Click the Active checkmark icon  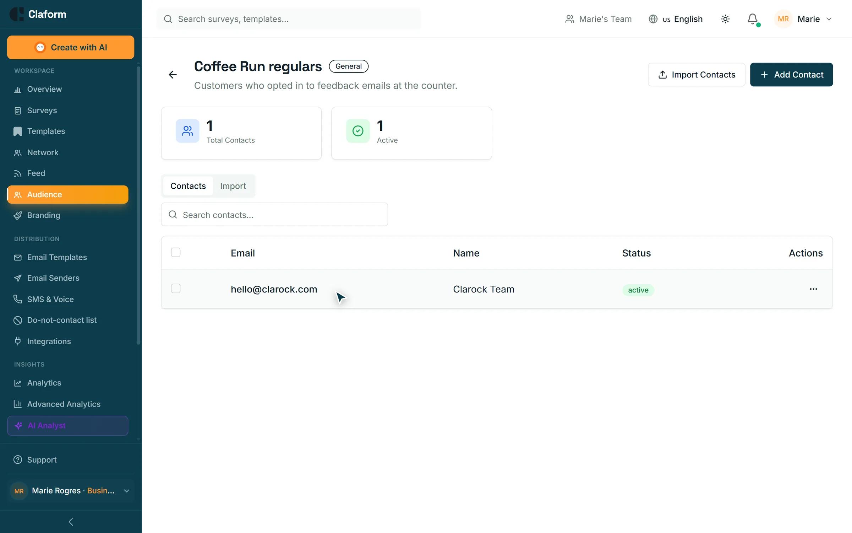point(358,131)
